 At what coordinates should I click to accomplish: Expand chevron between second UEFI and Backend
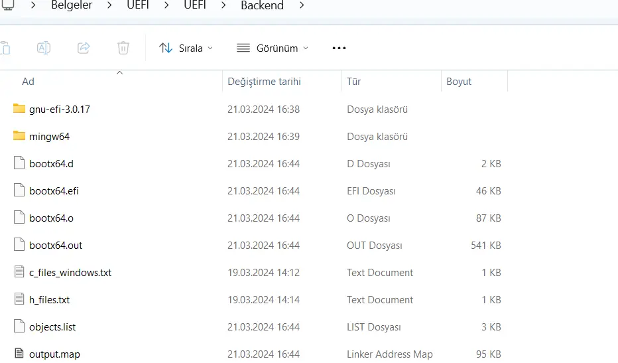click(224, 5)
